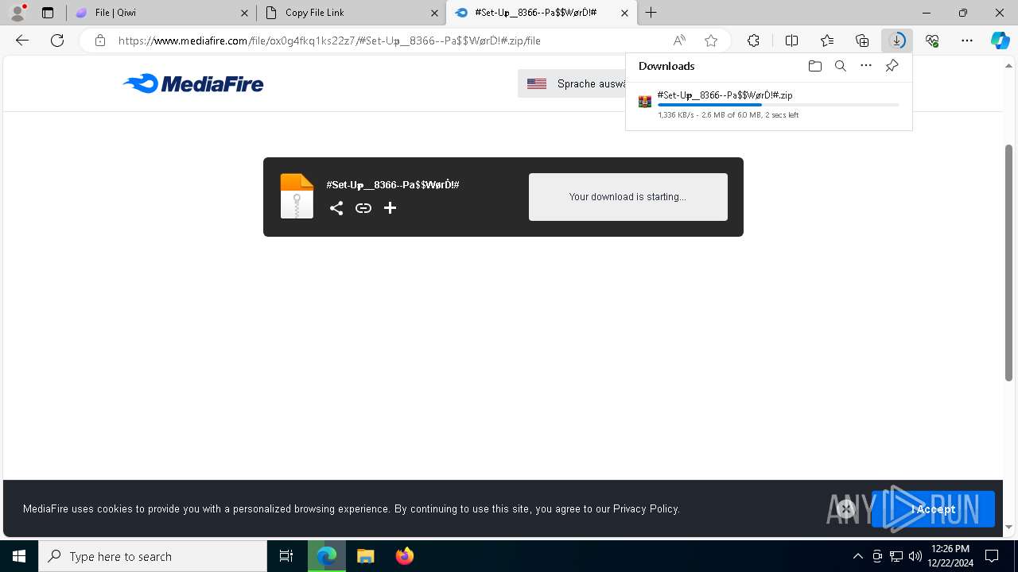Switch to the Copy File Link tab

(352, 13)
